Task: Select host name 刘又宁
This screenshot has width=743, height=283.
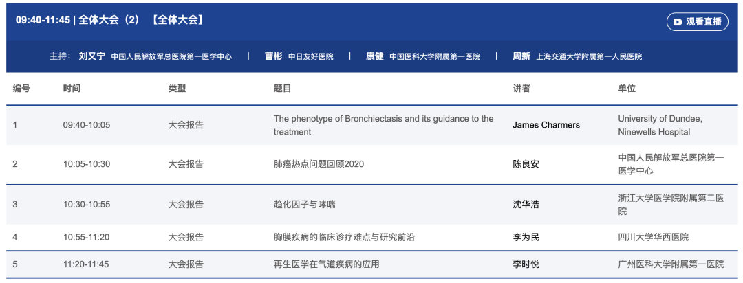Action: point(92,56)
